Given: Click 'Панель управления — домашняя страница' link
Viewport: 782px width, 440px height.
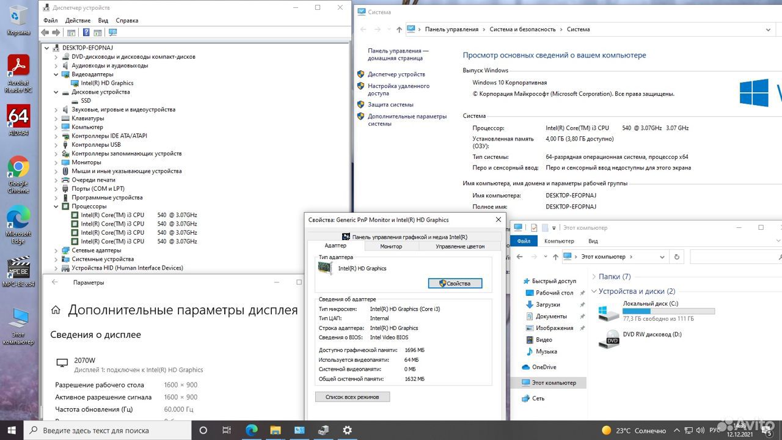Looking at the screenshot, I should coord(398,54).
